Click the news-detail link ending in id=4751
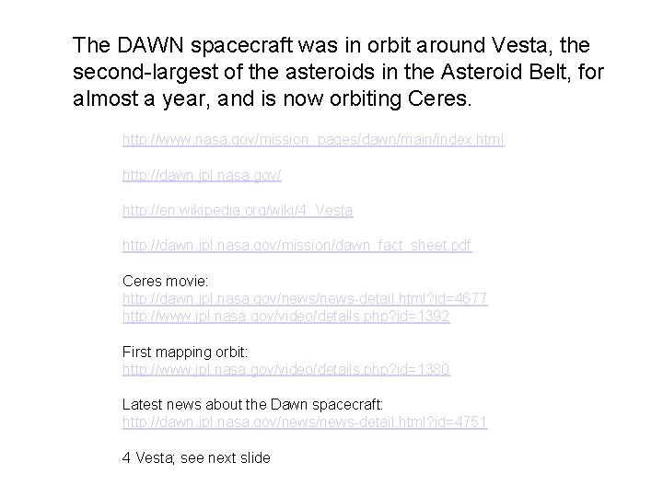The image size is (663, 497). (305, 422)
